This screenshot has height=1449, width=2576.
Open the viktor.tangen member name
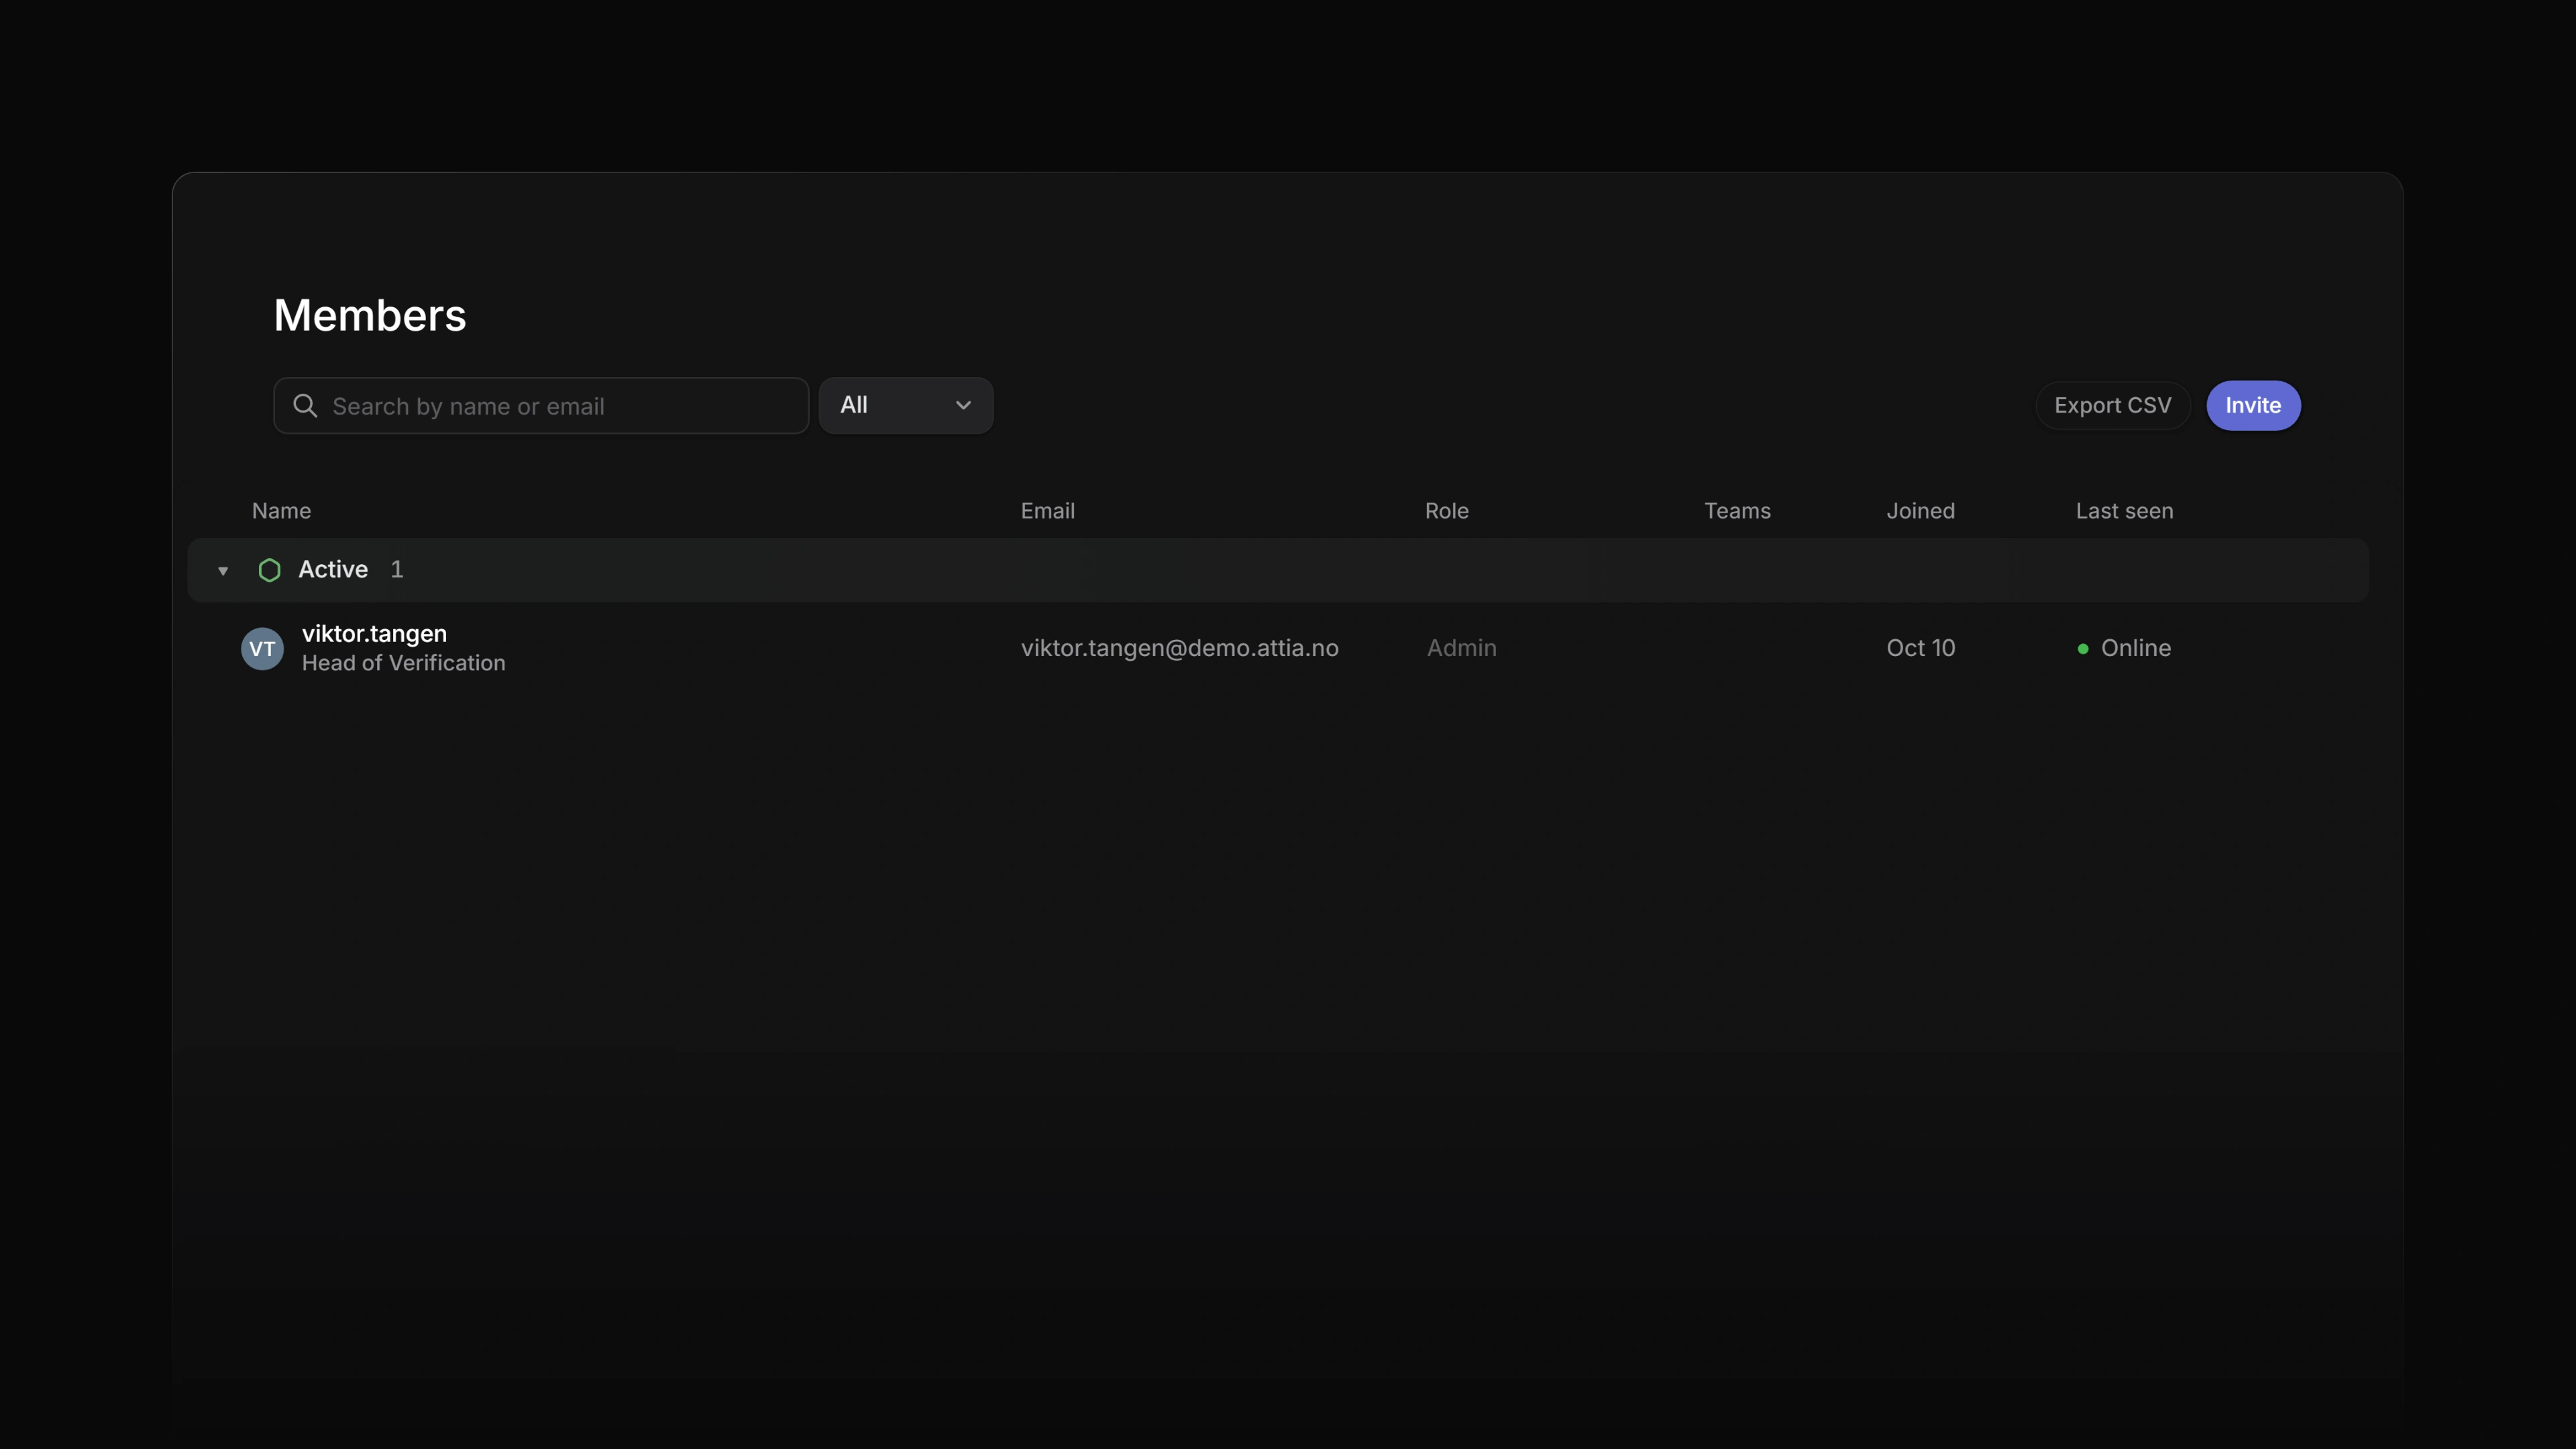(x=374, y=634)
